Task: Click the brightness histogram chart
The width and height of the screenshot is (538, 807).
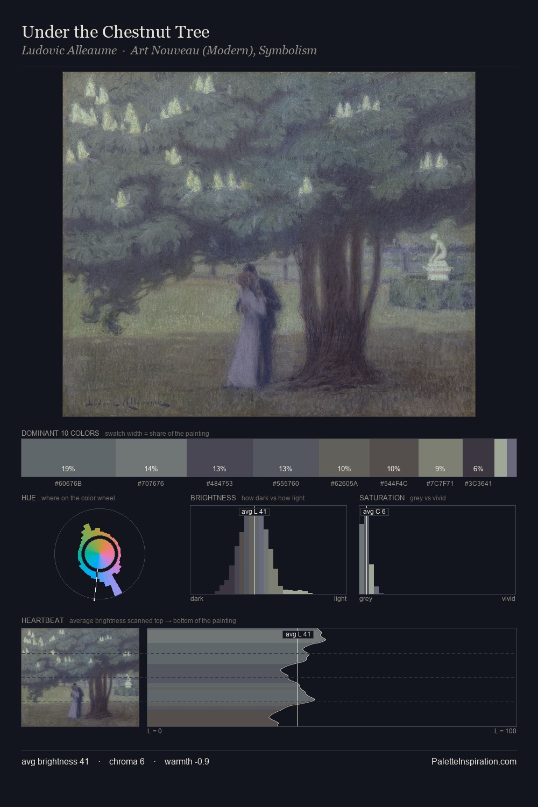Action: [268, 550]
